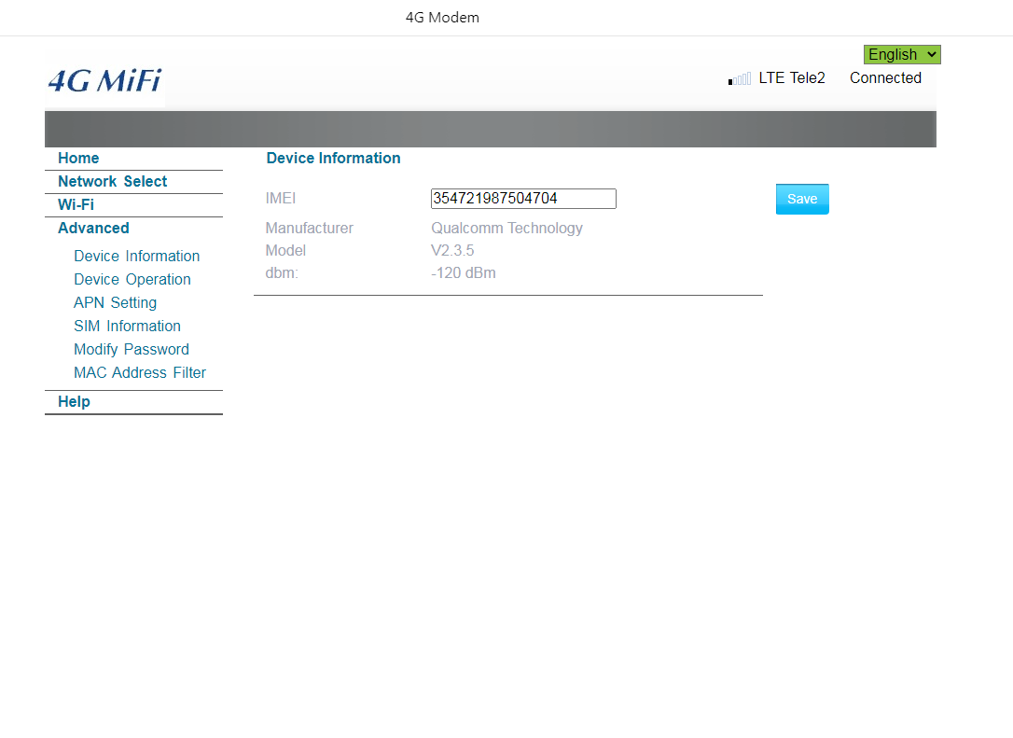
Task: Collapse the Advanced menu section
Action: [93, 229]
